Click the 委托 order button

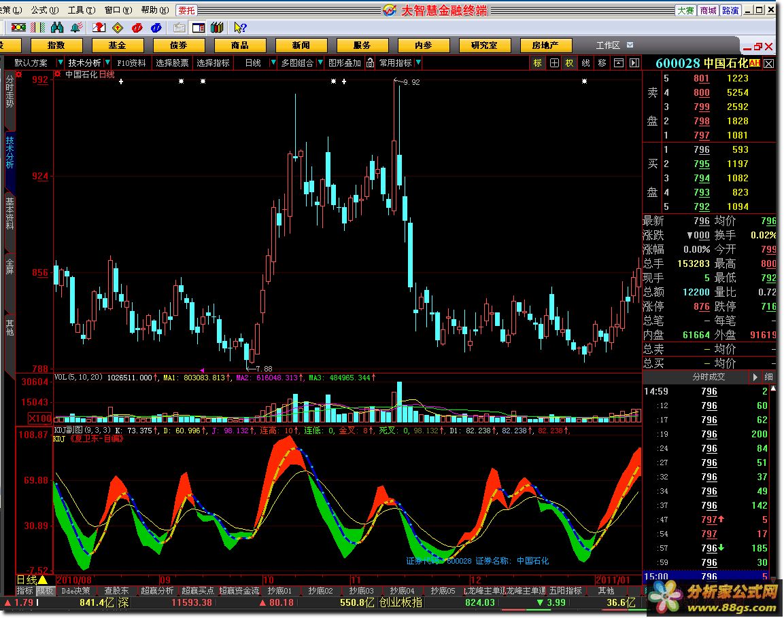click(186, 10)
